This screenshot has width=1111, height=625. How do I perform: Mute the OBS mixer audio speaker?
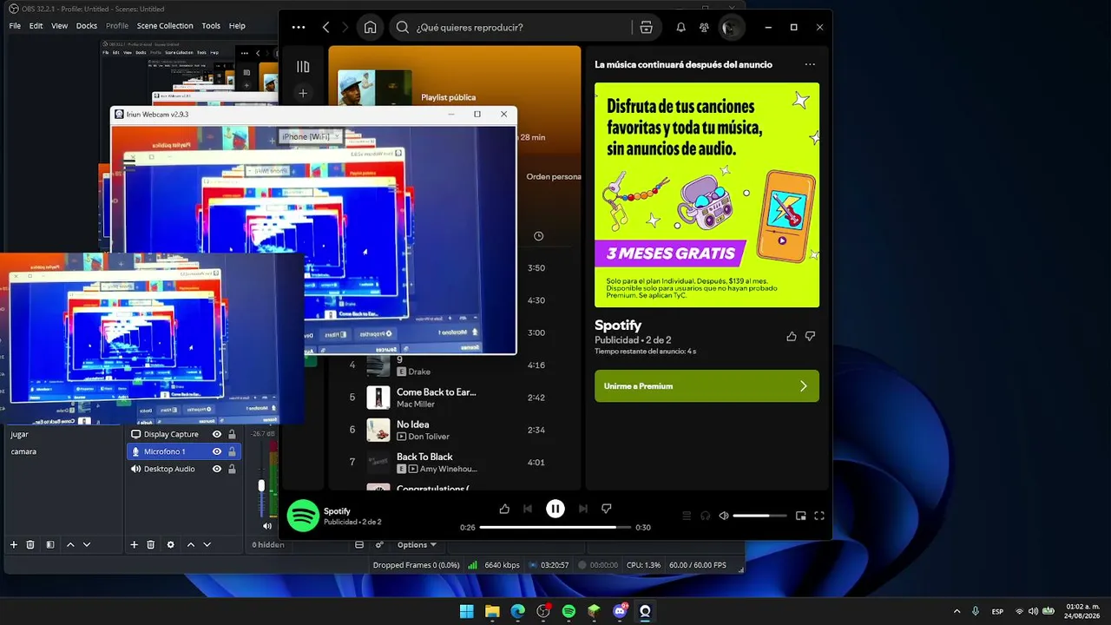267,525
